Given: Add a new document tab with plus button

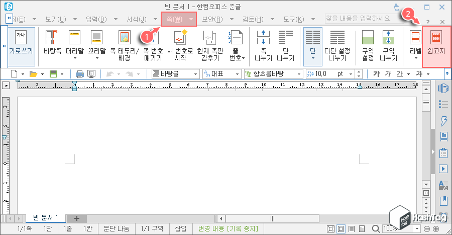Looking at the screenshot, I should 76,218.
